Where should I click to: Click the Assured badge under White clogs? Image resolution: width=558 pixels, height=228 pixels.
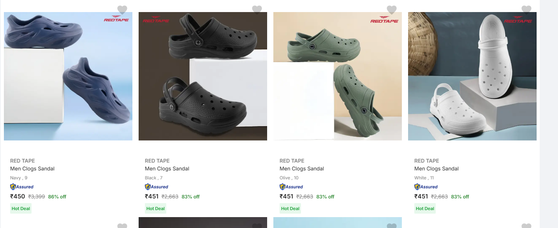426,187
